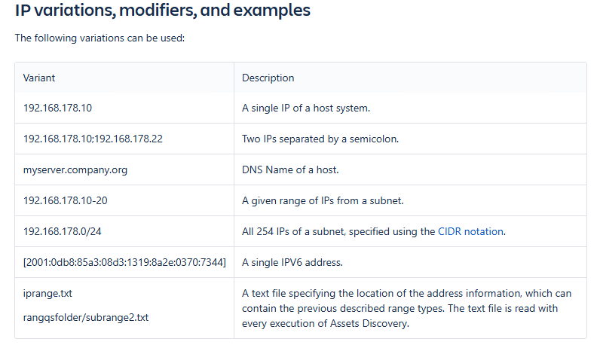This screenshot has height=348, width=600.
Task: Click 'DNS Name of a host' description
Action: [x=290, y=169]
